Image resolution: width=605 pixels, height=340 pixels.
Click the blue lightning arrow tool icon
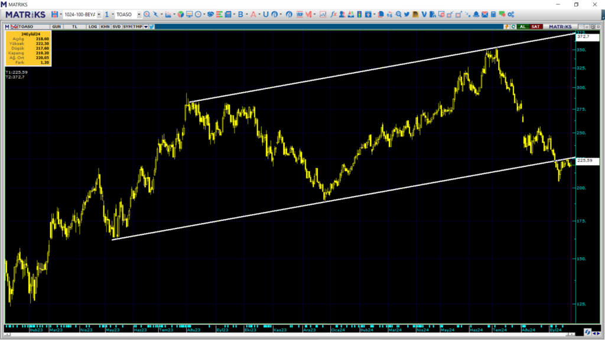point(156,14)
